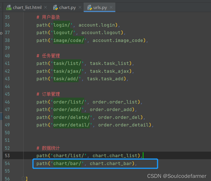Click the HTML file icon on chart_list.html tab
Screen dimensions: 211x181
point(9,8)
